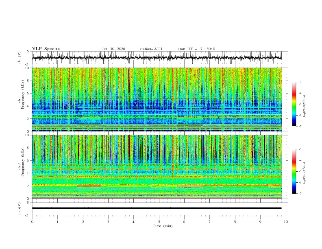This screenshot has width=322, height=249.
Task: Click the "-7" label on ch.2 color bar
Action: click(300, 193)
